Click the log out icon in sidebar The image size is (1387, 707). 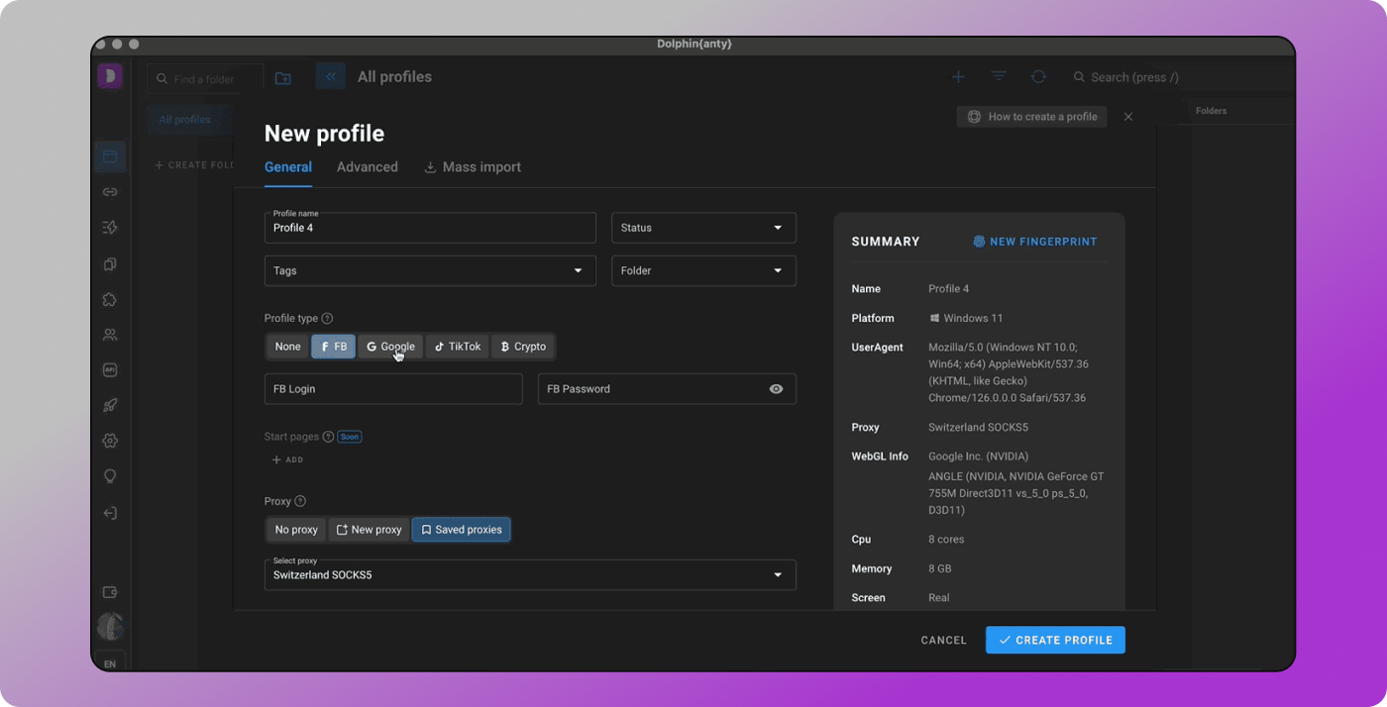[x=110, y=513]
